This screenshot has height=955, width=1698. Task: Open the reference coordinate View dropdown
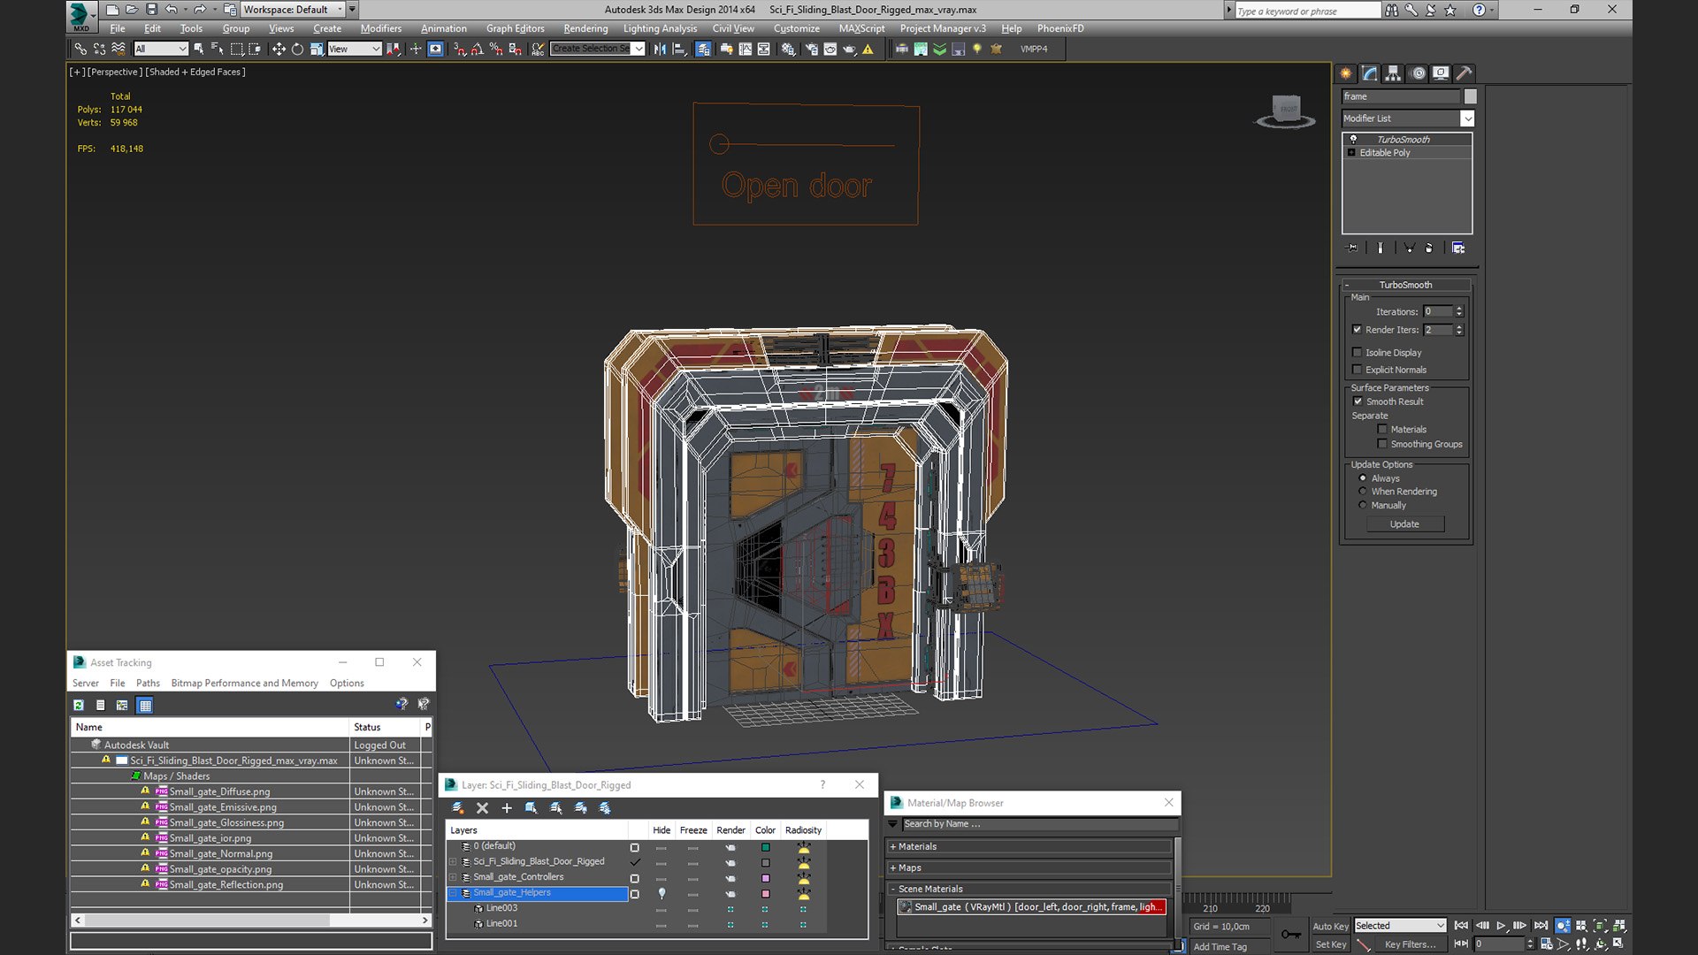(x=354, y=49)
